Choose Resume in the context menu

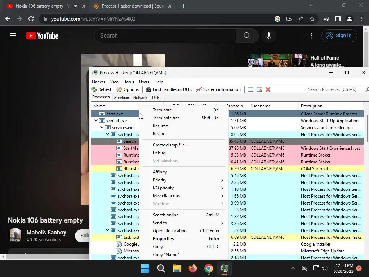pos(184,126)
